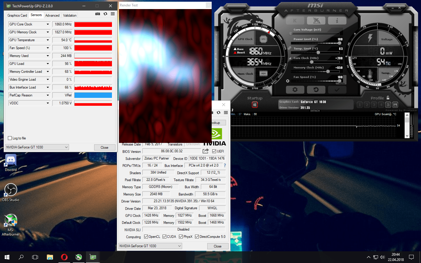Open GPU selector dropdown in Sensors window
This screenshot has width=421, height=263.
click(37, 147)
